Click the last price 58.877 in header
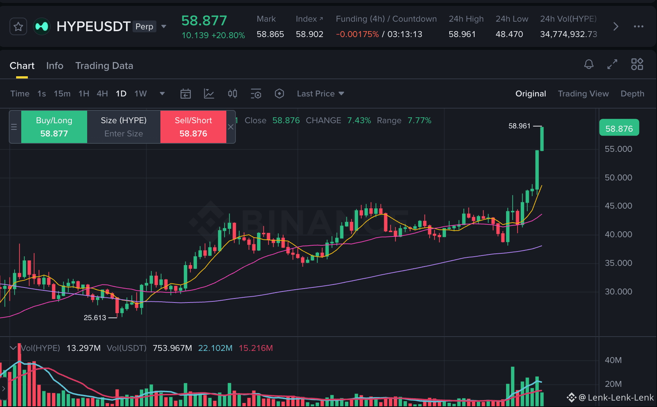This screenshot has width=657, height=407. [204, 21]
